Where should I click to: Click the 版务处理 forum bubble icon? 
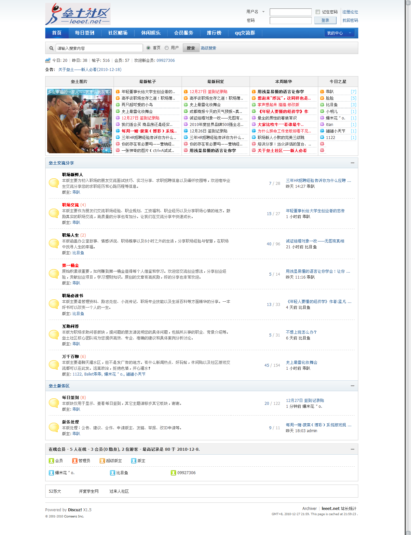[x=54, y=427]
